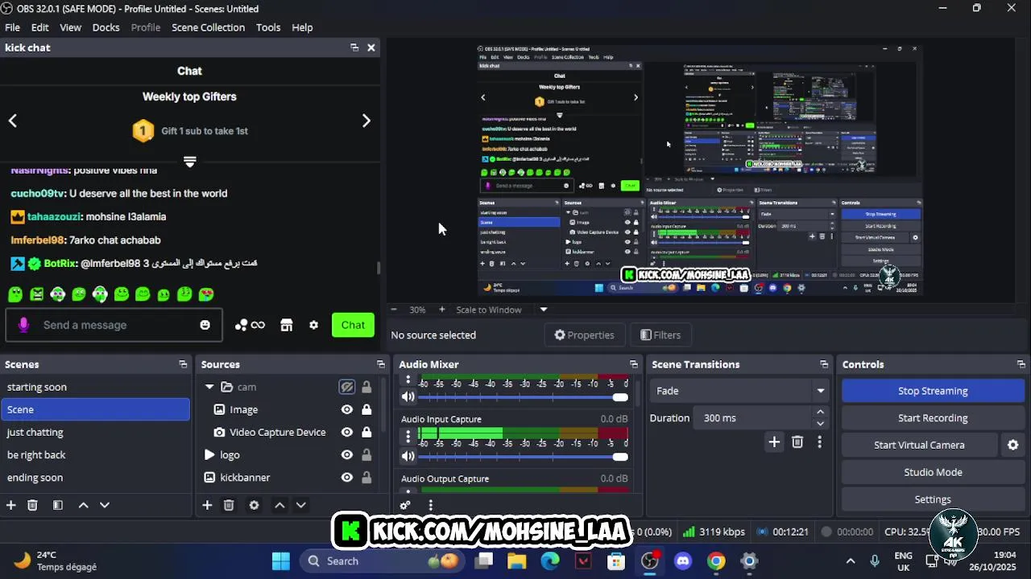The image size is (1031, 579).
Task: Toggle visibility of cam group
Action: pyautogui.click(x=347, y=387)
